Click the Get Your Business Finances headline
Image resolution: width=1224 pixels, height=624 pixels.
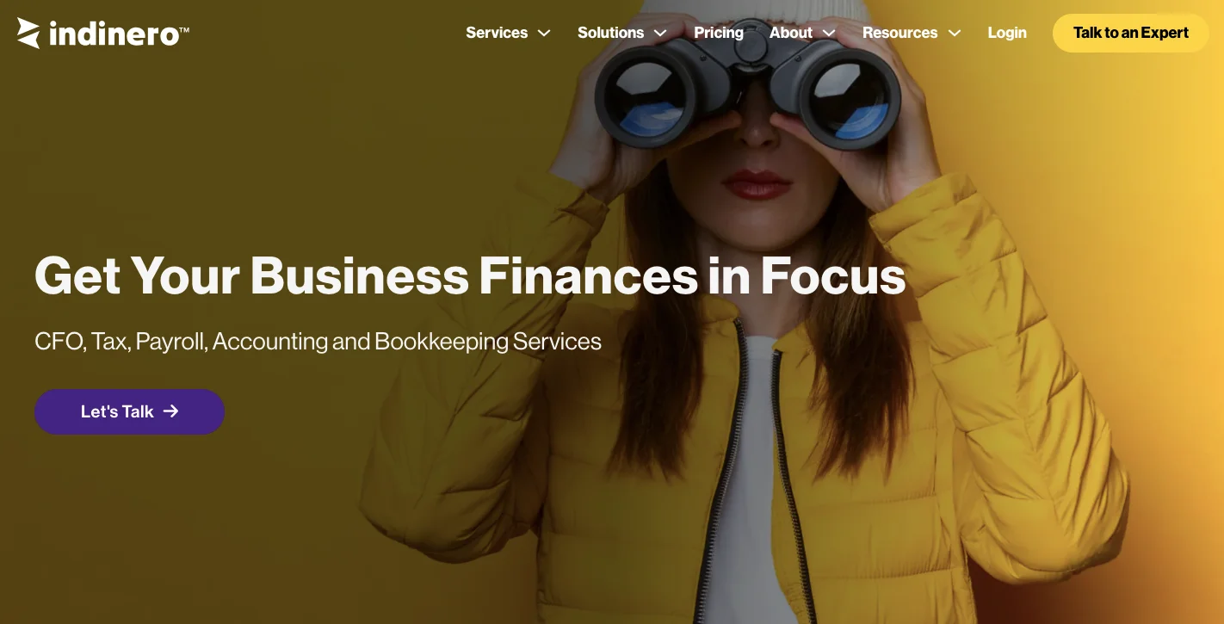470,275
